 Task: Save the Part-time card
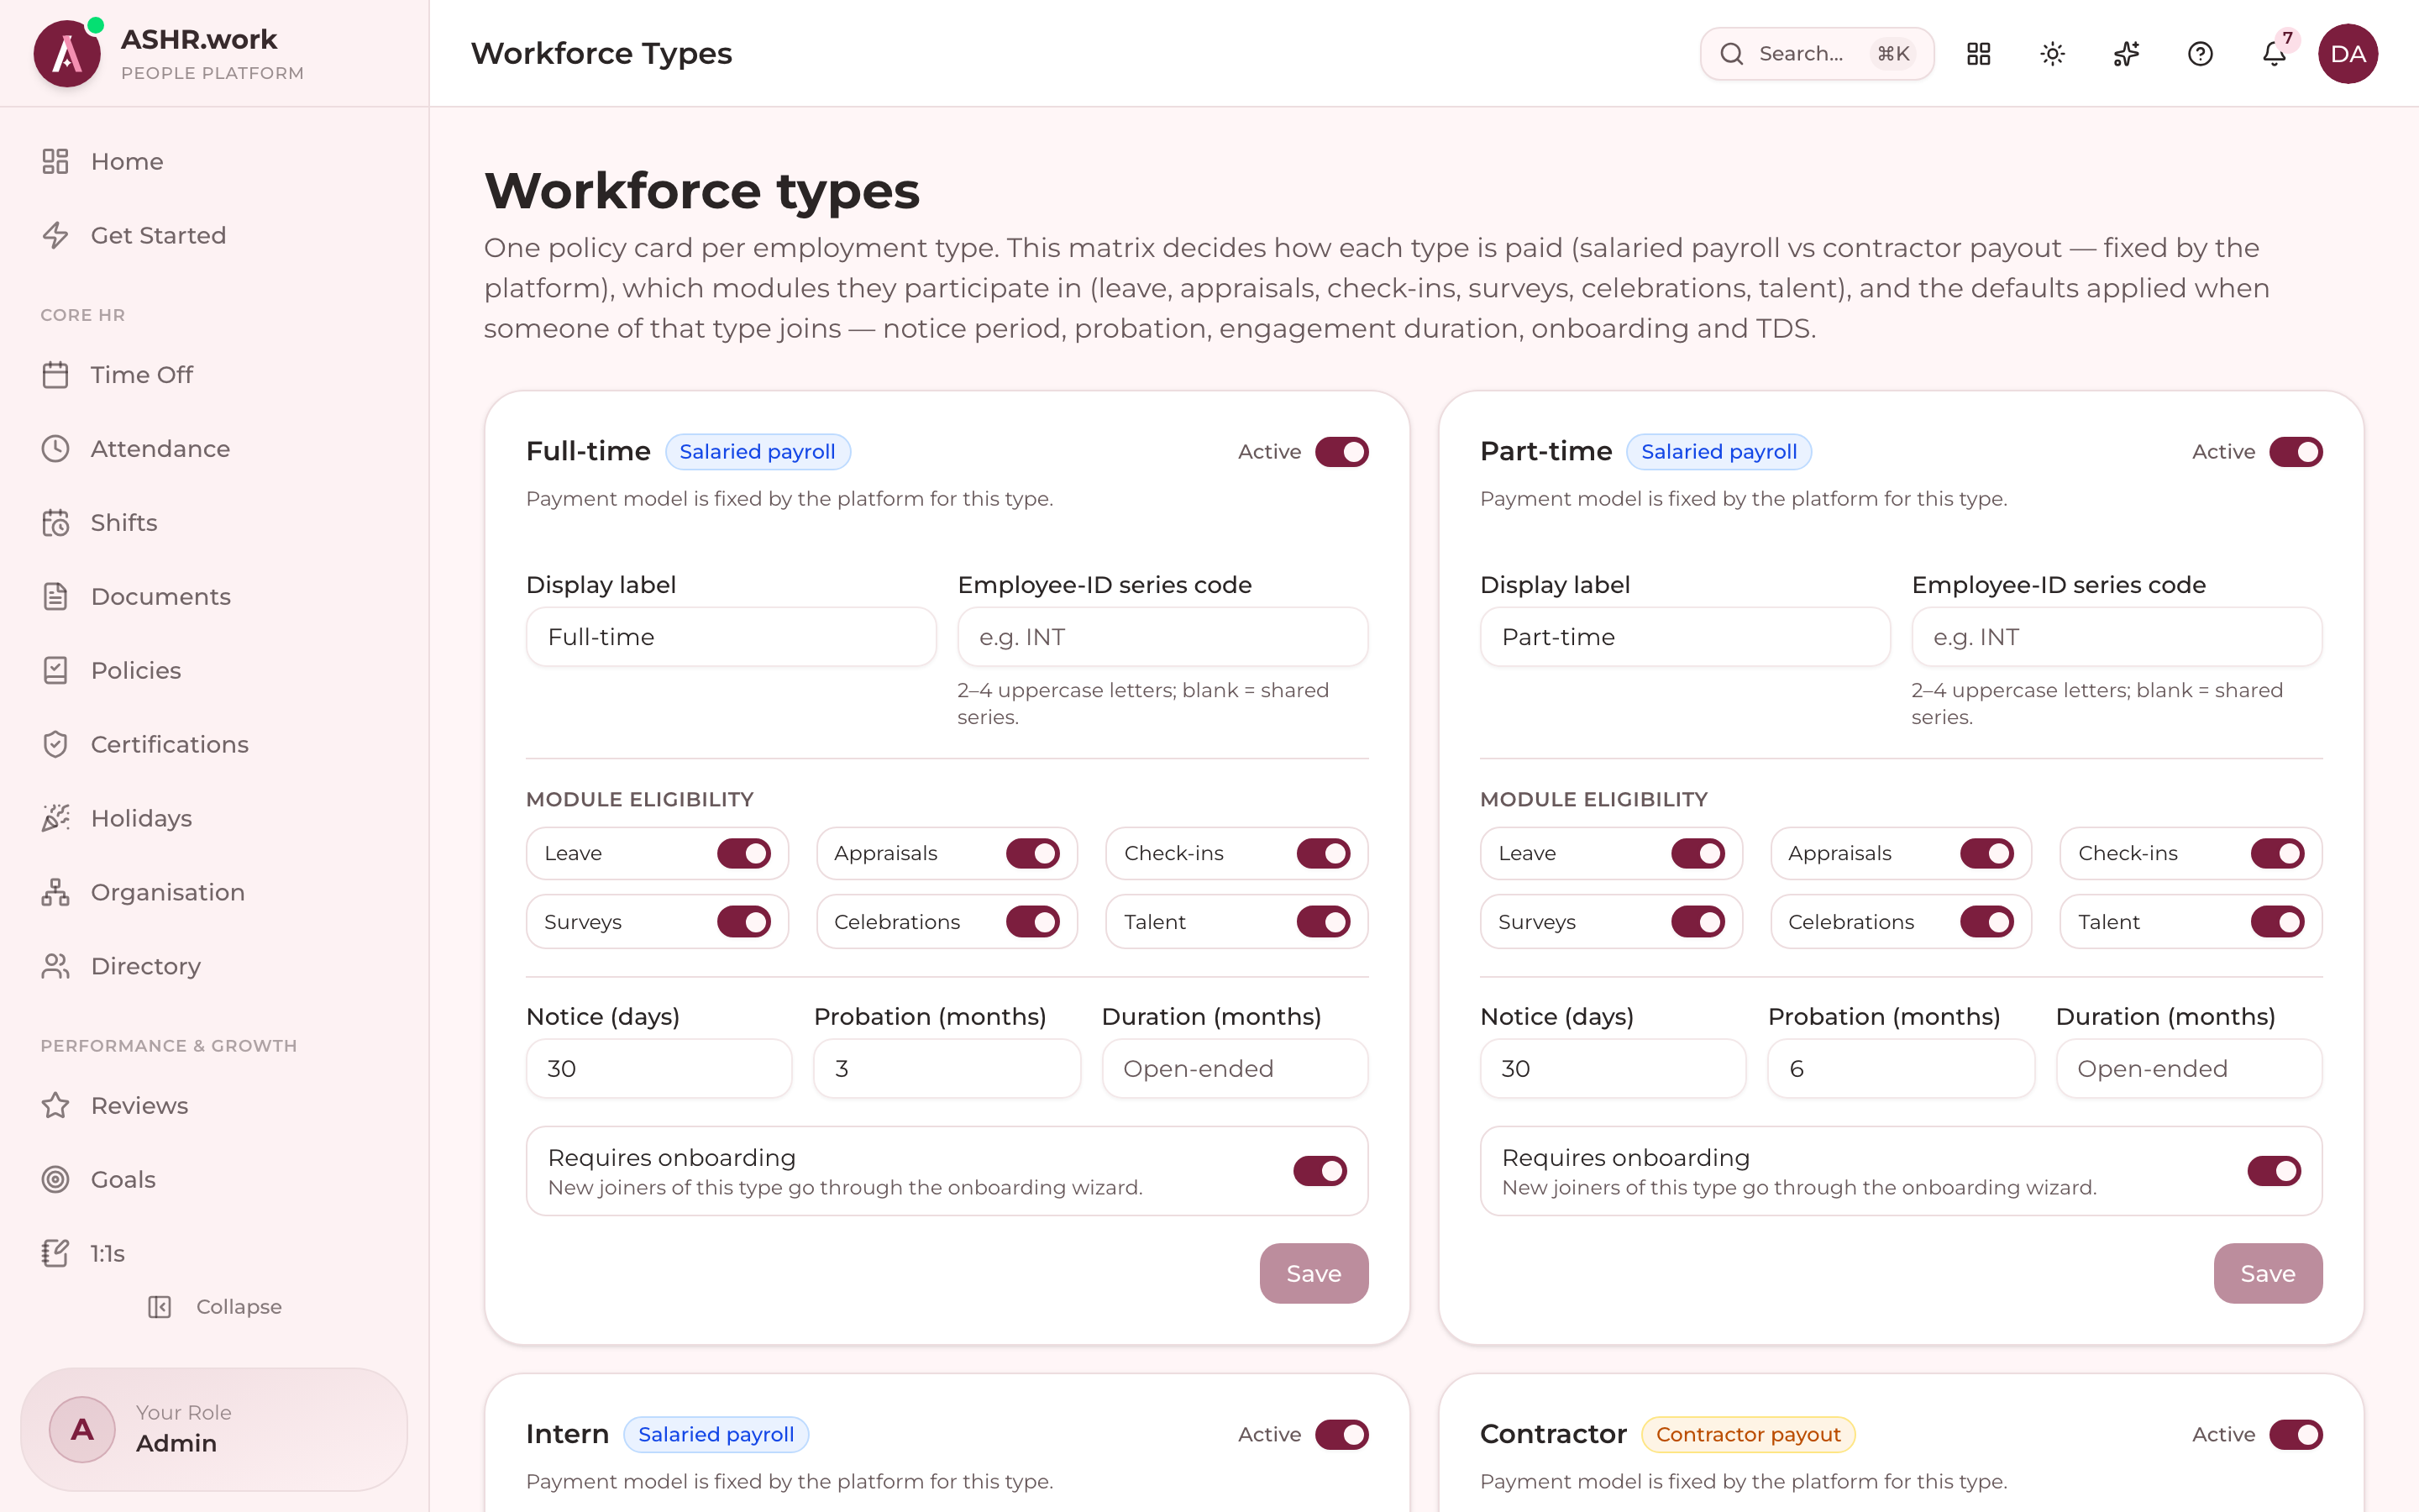click(2268, 1274)
